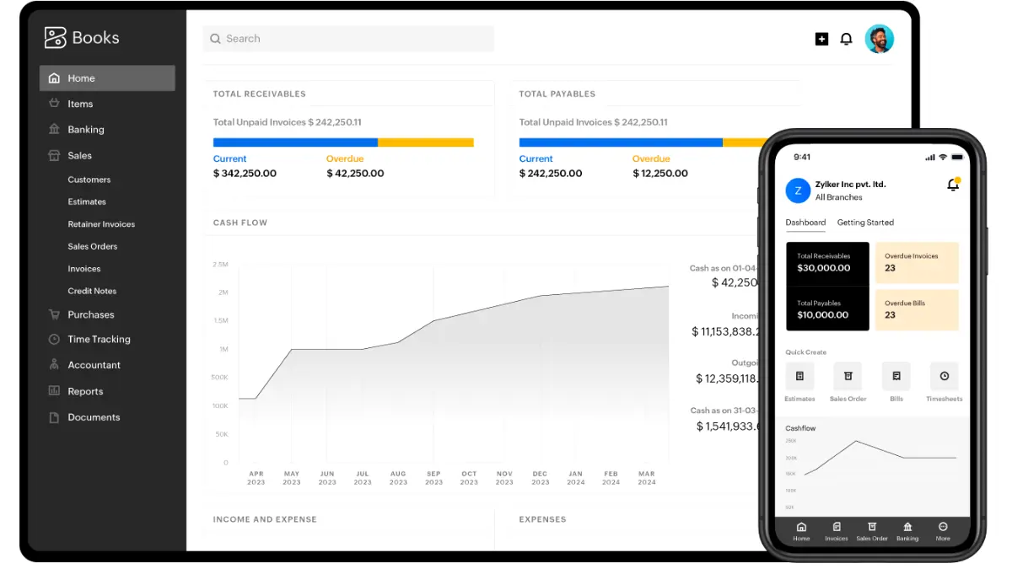Tap the Estimates quick create icon on phone

coord(799,376)
